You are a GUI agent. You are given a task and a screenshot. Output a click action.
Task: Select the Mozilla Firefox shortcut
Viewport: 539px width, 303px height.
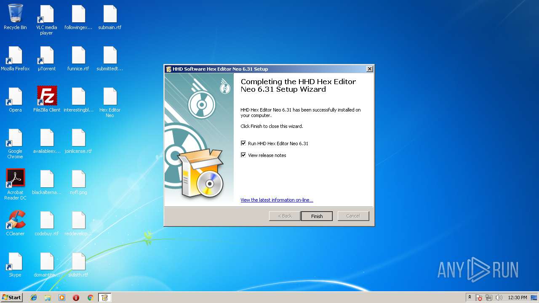(x=15, y=58)
